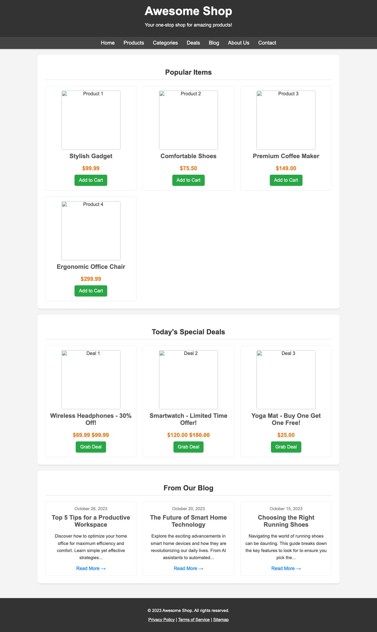The image size is (377, 632).
Task: Go to the Deals page
Action: tap(193, 43)
